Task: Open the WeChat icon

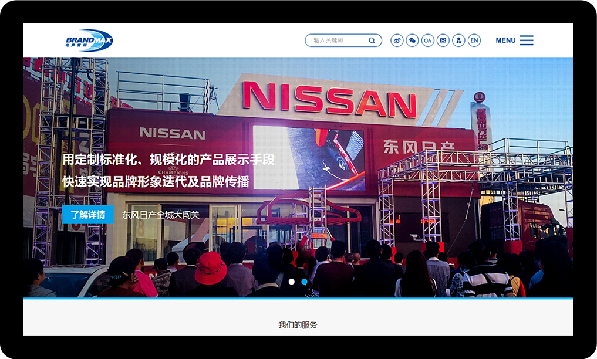Action: (412, 40)
